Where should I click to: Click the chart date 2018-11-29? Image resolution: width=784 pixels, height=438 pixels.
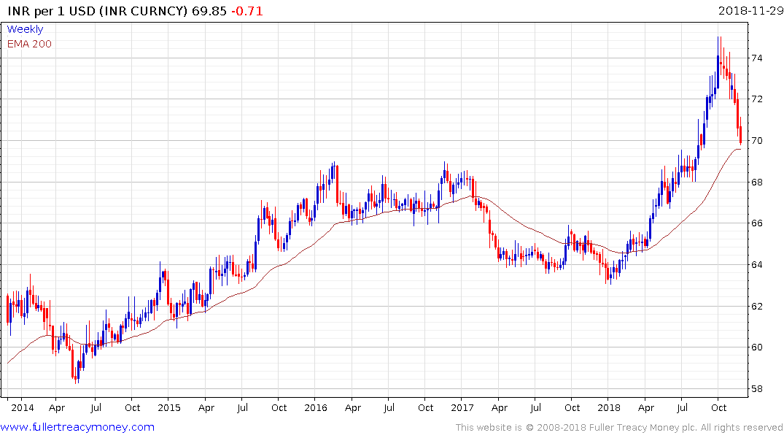(750, 10)
